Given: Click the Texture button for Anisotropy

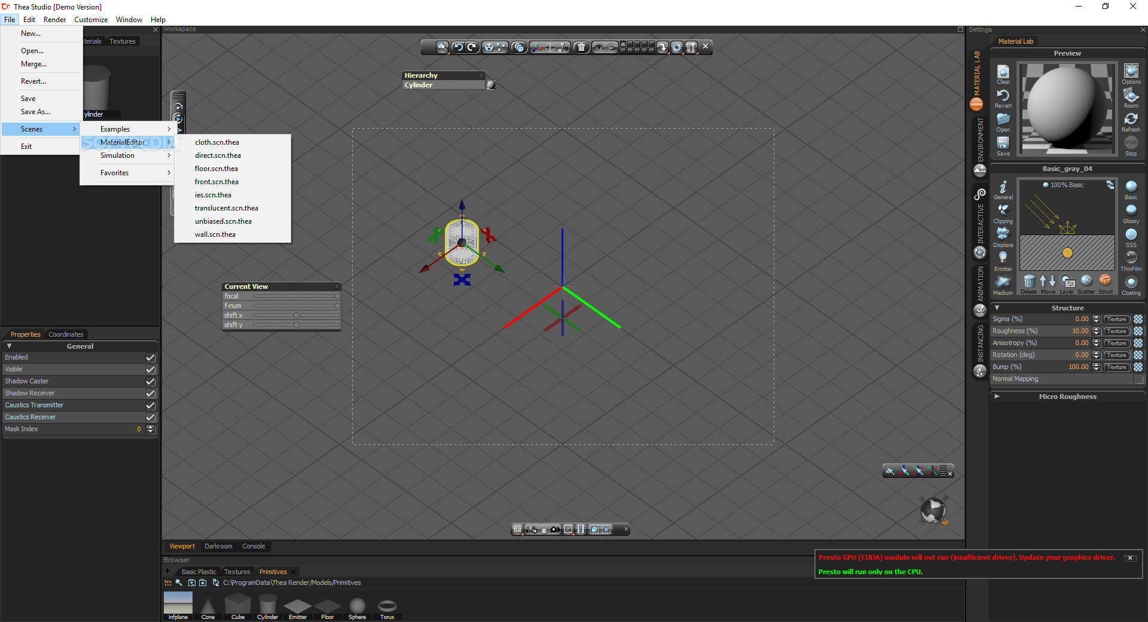Looking at the screenshot, I should point(1116,343).
